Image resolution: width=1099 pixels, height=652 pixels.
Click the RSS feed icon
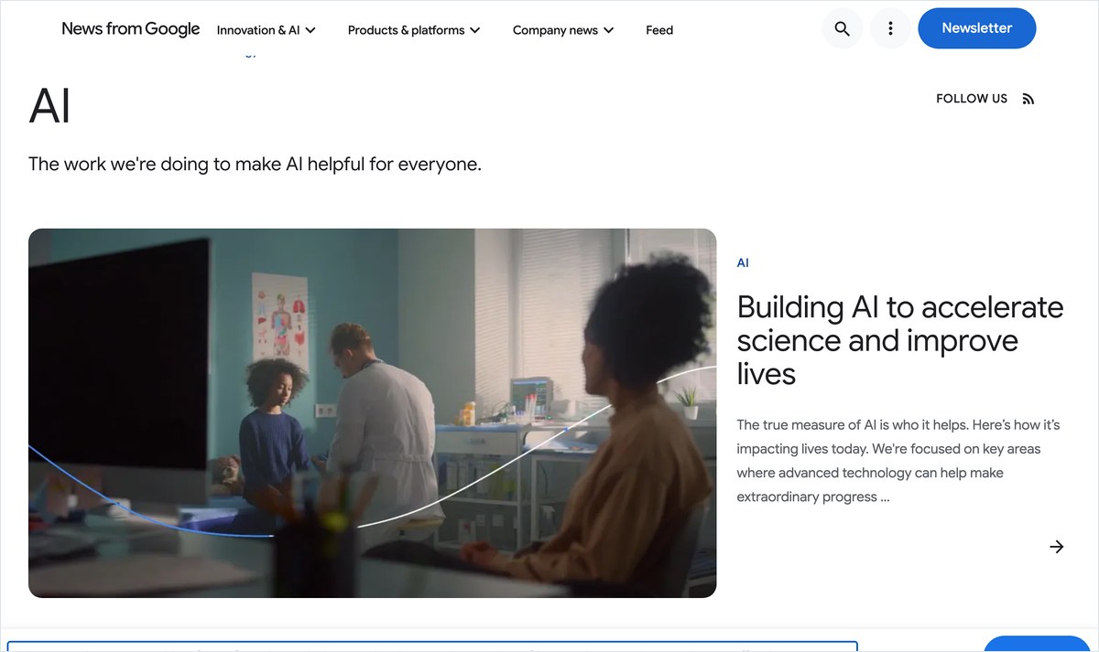point(1028,99)
